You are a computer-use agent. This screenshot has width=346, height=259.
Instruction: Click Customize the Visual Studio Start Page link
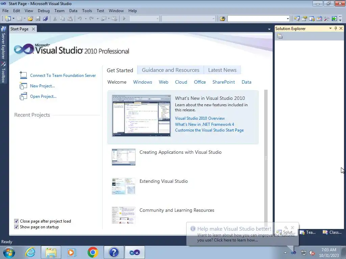[209, 130]
